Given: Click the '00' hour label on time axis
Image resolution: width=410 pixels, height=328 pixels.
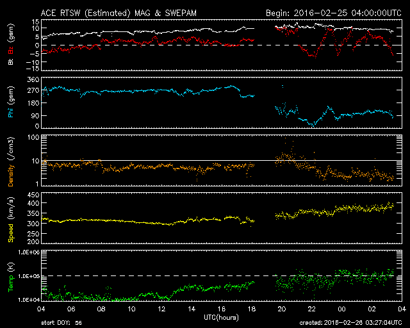Looking at the screenshot, I should (x=341, y=309).
